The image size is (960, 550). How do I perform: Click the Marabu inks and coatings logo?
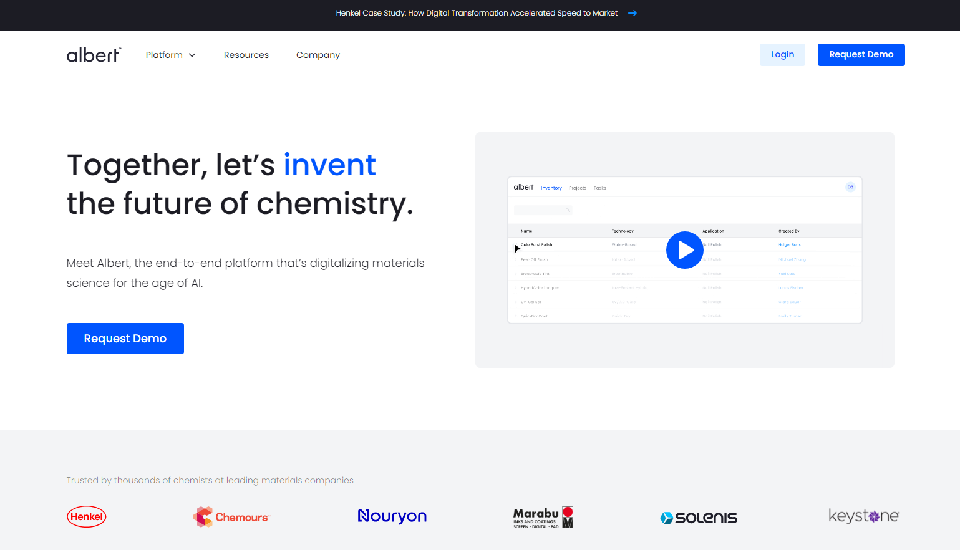coord(543,518)
